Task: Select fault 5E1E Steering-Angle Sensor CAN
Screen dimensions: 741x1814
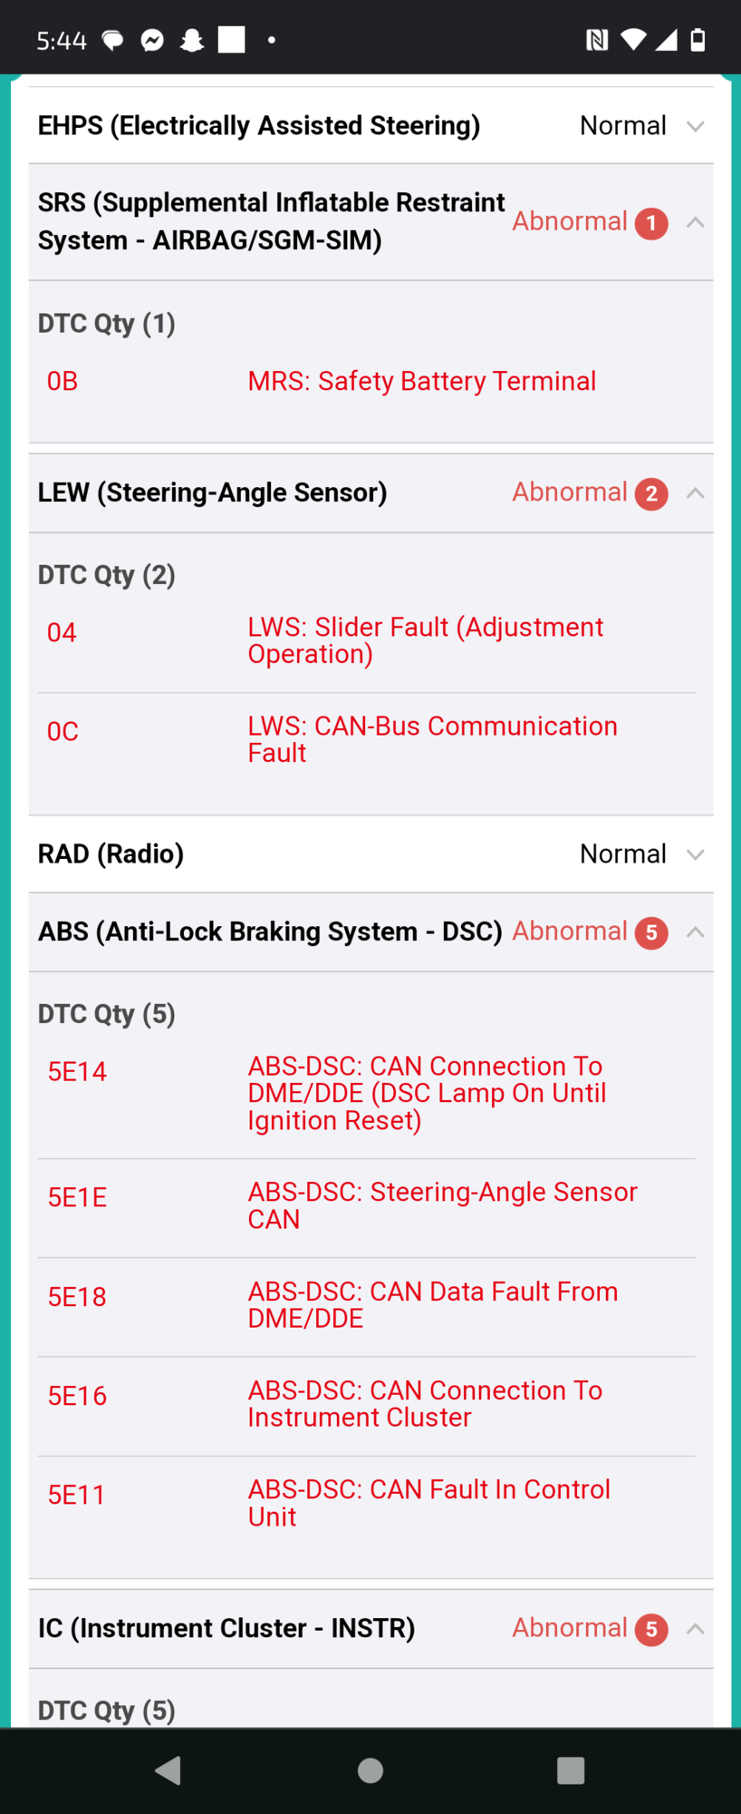Action: tap(442, 1205)
